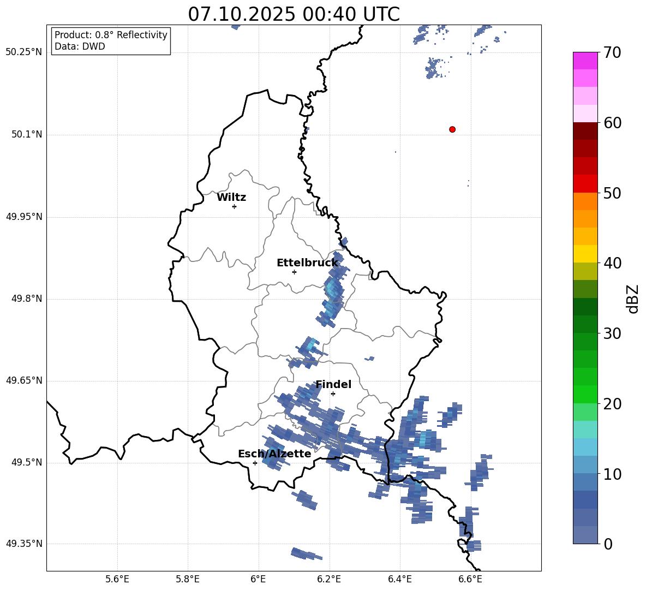Click the 49.65°N latitude label
This screenshot has width=646, height=590.
pos(24,380)
